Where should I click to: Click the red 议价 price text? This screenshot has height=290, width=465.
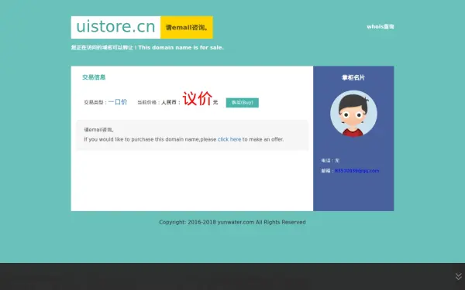pos(197,98)
